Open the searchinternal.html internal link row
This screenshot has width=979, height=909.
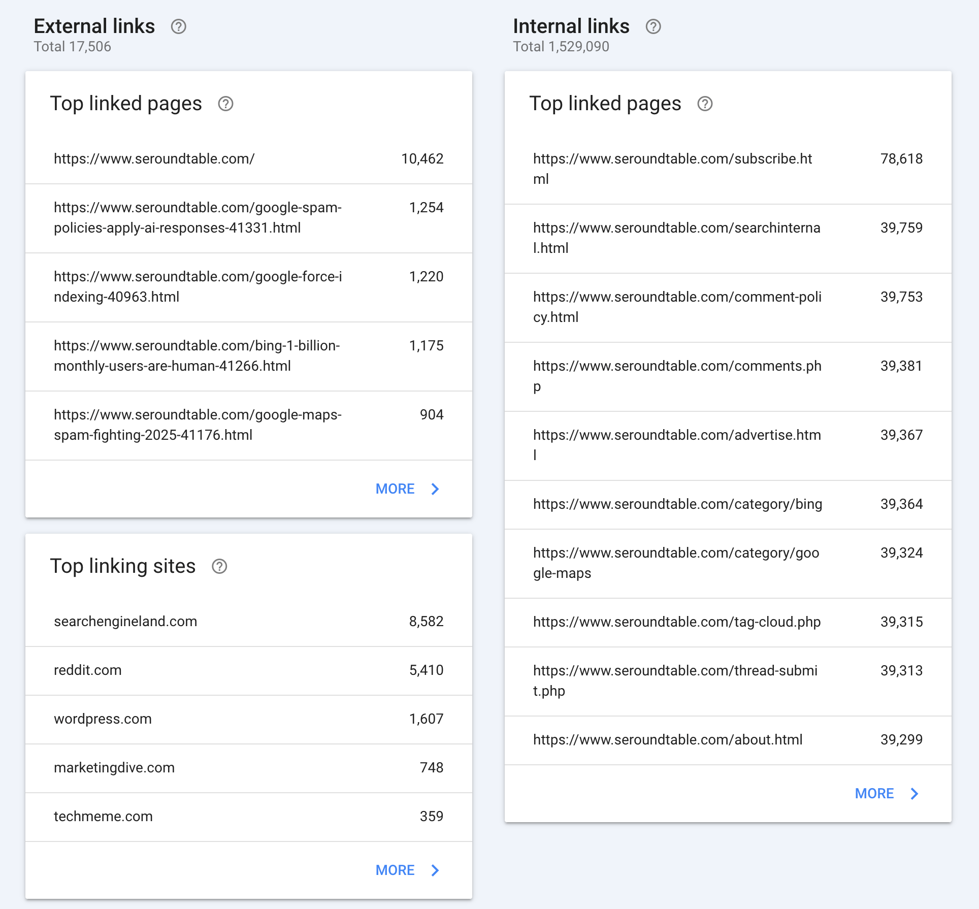click(x=728, y=238)
